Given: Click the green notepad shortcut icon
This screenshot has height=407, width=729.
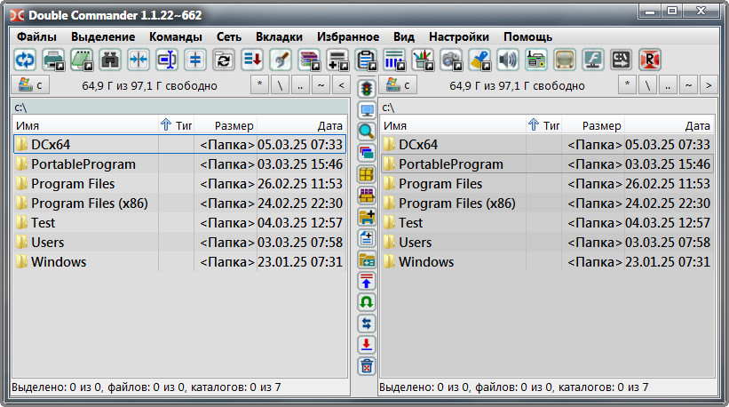Looking at the screenshot, I should pyautogui.click(x=82, y=60).
